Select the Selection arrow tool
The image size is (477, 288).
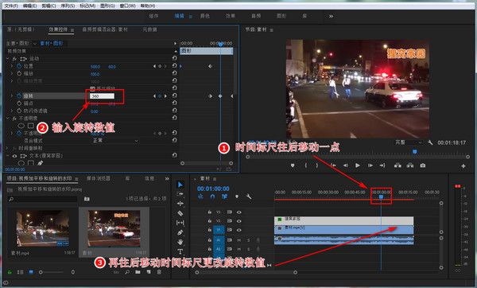coord(180,185)
